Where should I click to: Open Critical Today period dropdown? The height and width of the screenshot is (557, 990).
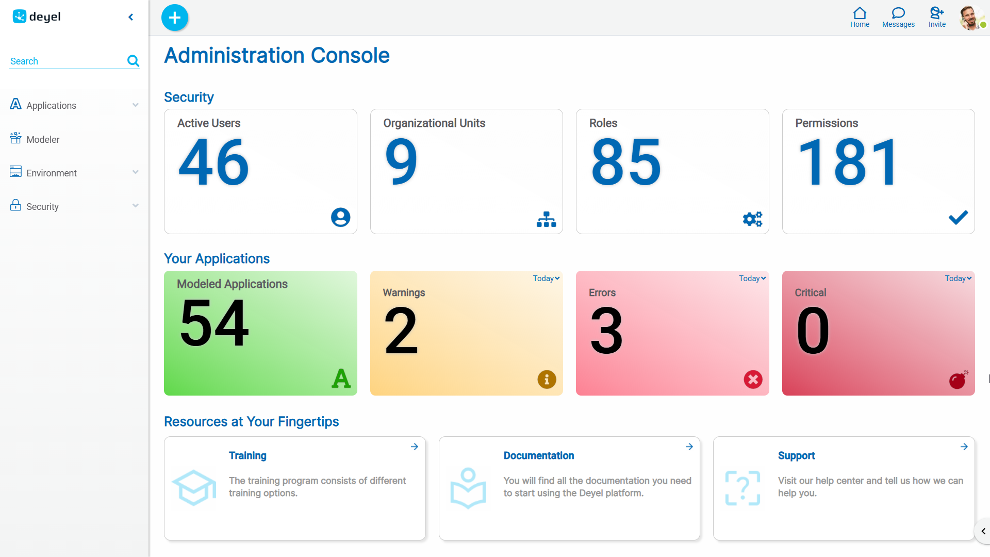(x=958, y=278)
